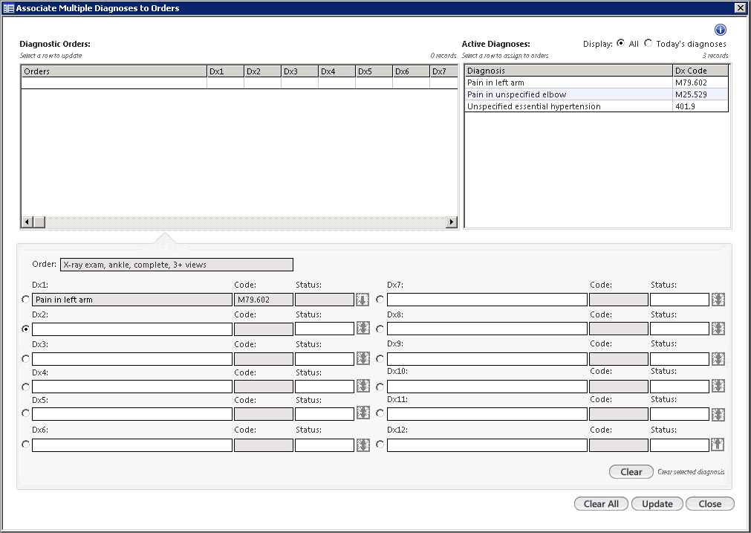Click the Dx1 Code field M79.602

click(264, 300)
